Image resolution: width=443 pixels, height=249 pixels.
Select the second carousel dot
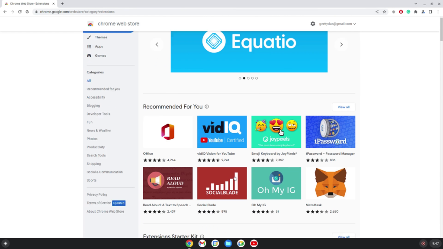(x=244, y=78)
